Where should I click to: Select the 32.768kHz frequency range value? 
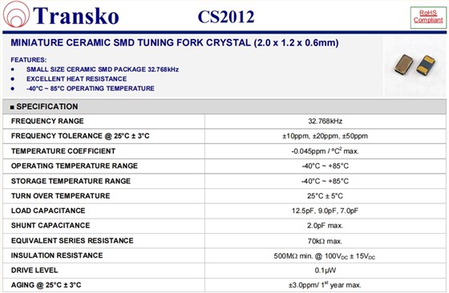tap(325, 121)
